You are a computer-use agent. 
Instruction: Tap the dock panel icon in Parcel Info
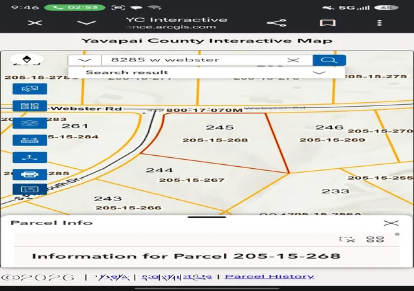(x=347, y=239)
